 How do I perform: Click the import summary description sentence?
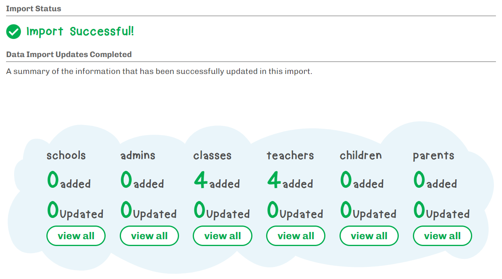159,72
